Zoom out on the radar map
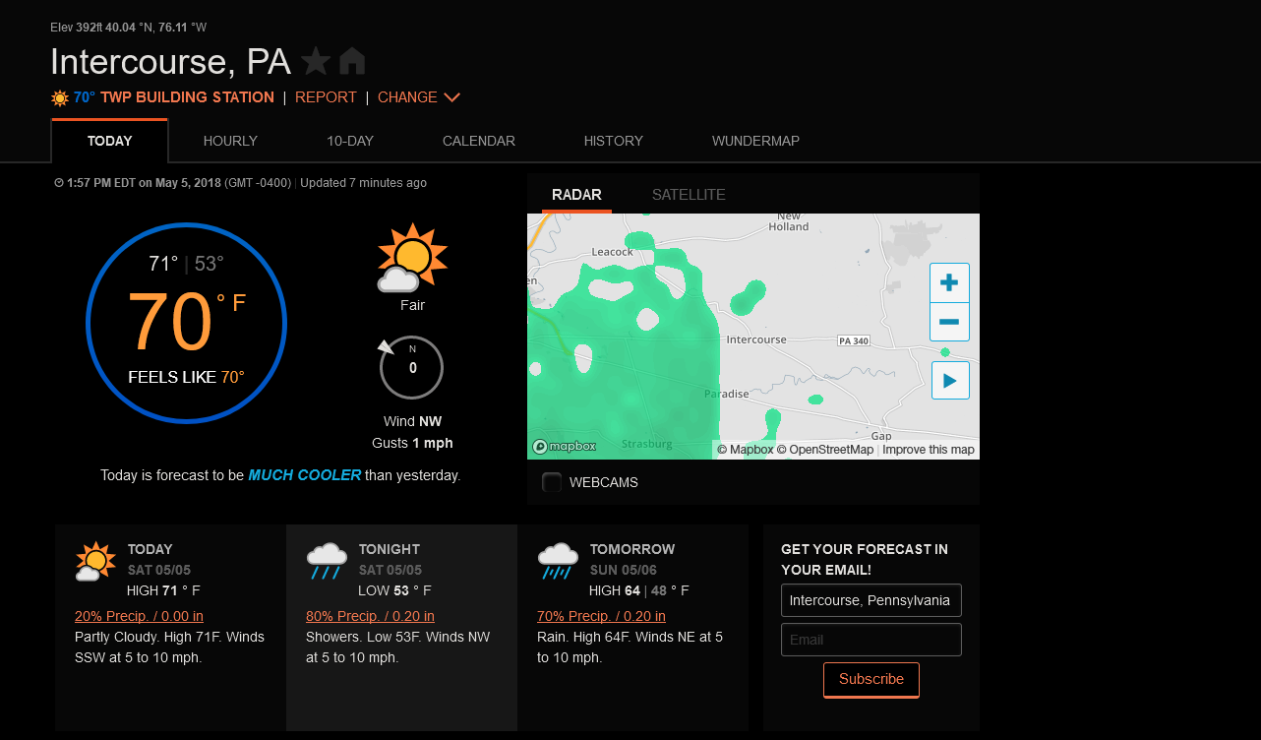Screen dimensions: 1261x740 949,322
